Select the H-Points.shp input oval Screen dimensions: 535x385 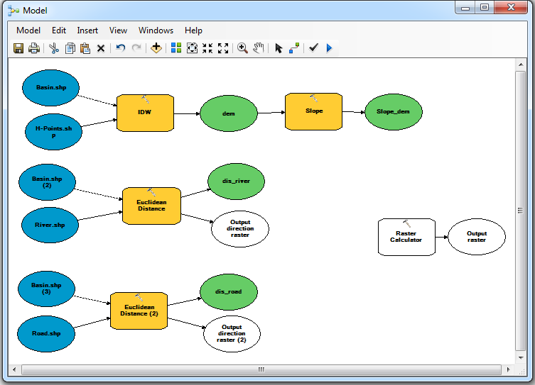[x=53, y=132]
